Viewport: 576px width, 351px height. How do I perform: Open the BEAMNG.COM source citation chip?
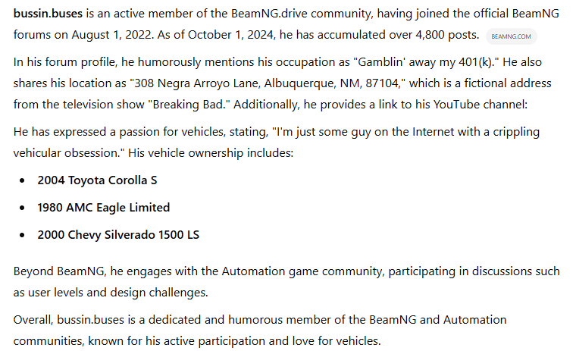510,36
